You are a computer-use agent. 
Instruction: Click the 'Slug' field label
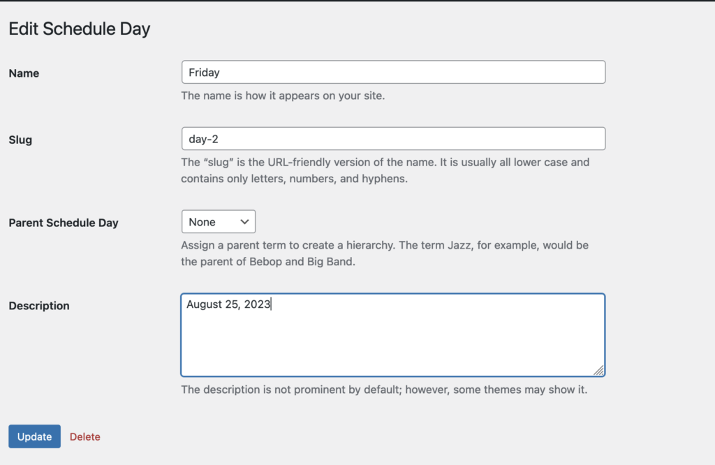coord(20,140)
